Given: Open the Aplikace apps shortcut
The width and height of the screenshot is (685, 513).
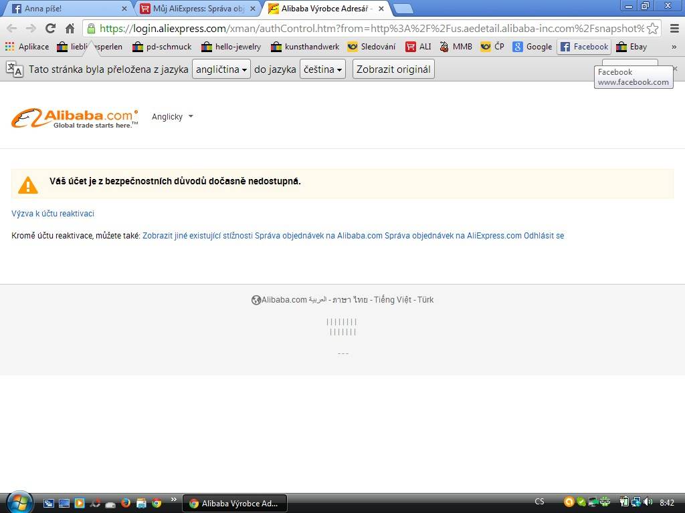Looking at the screenshot, I should [27, 47].
